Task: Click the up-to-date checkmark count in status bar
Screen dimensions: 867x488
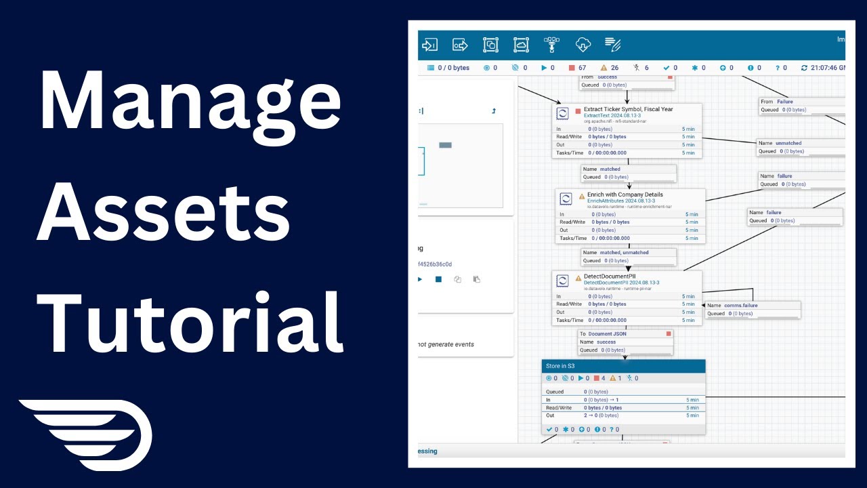Action: click(x=670, y=68)
